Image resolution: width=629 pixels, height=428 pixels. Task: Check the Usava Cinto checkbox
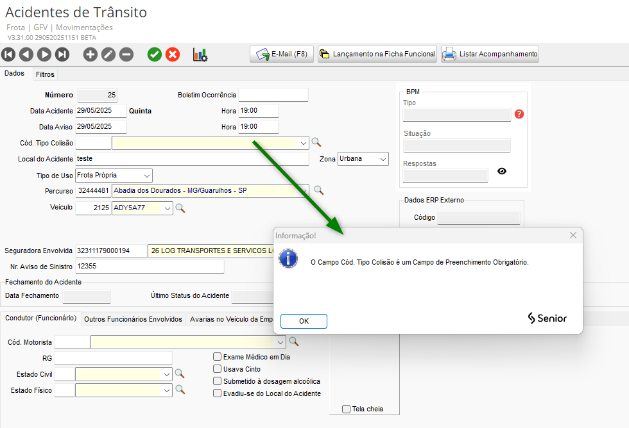click(218, 369)
